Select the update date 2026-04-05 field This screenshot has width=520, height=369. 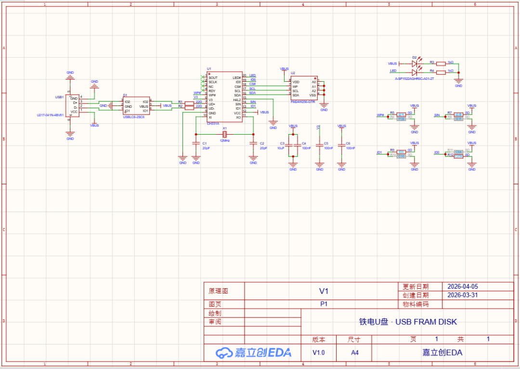point(462,286)
